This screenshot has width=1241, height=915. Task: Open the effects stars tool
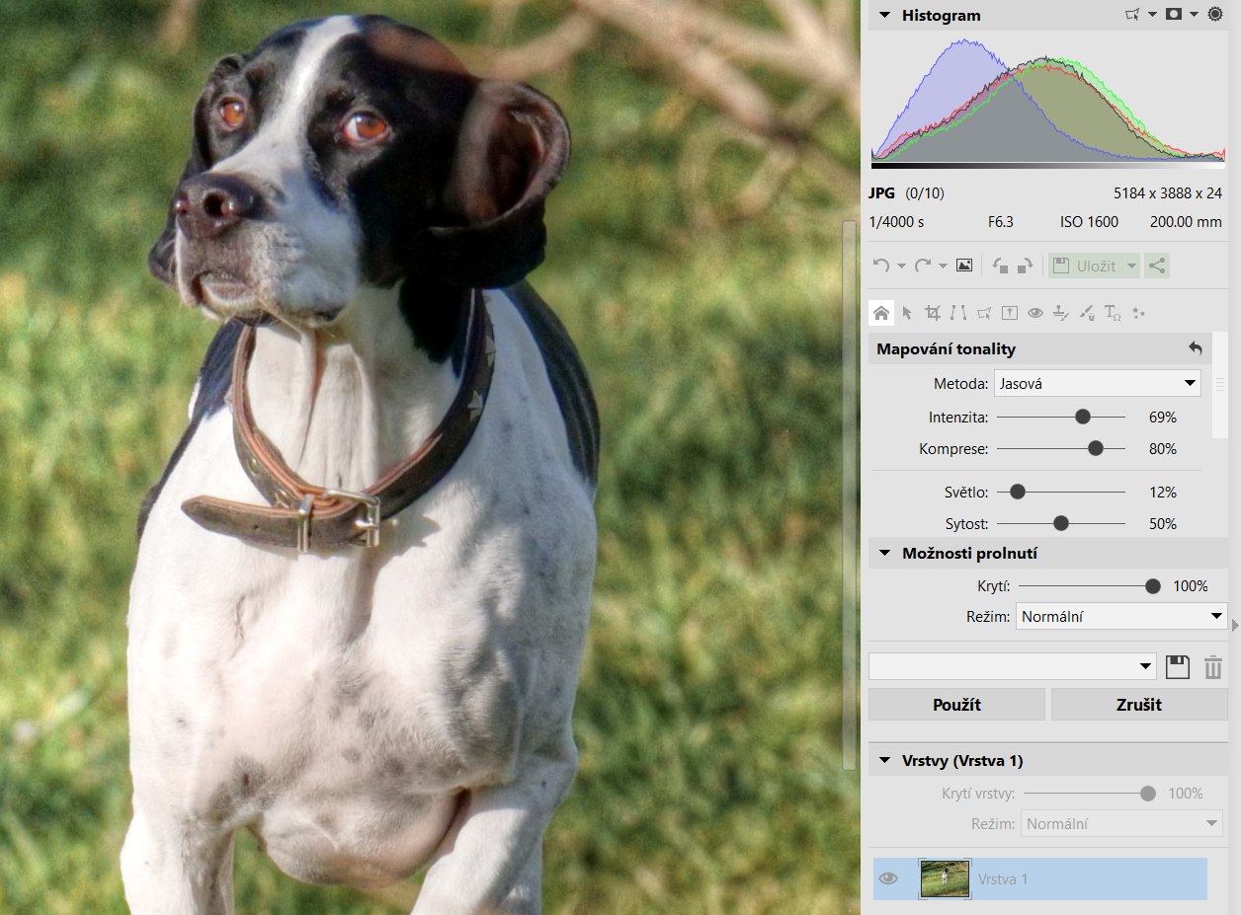coord(1138,313)
